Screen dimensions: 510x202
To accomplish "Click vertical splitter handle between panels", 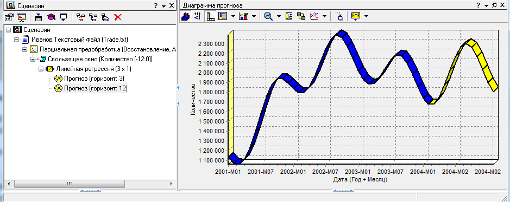I will coord(178,95).
